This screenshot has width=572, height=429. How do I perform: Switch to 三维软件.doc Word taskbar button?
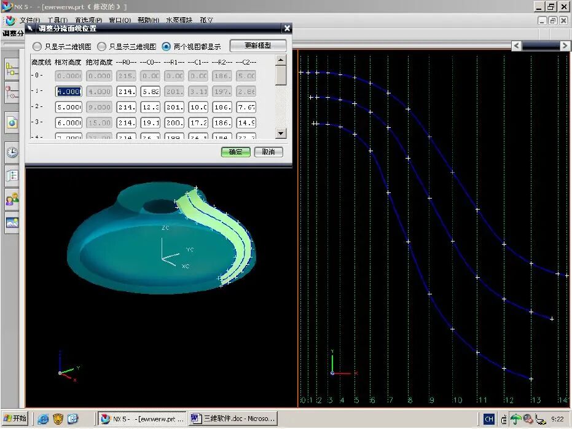tap(233, 419)
